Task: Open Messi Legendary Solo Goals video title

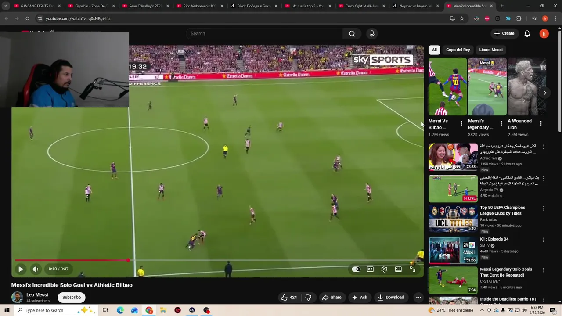Action: tap(506, 272)
